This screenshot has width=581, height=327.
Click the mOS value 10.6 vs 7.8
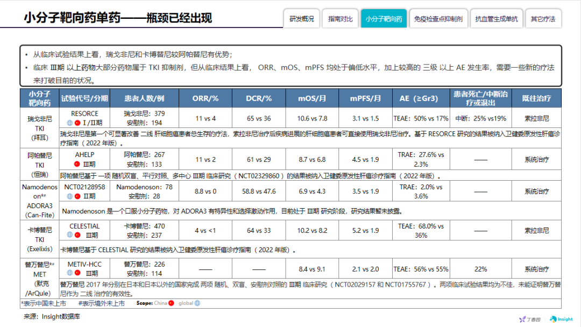(x=312, y=118)
